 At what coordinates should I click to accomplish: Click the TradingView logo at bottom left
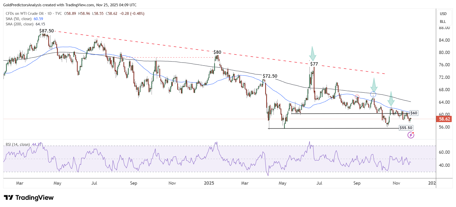pos(29,198)
